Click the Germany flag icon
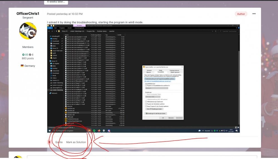Image resolution: width=278 pixels, height=159 pixels. click(x=22, y=66)
